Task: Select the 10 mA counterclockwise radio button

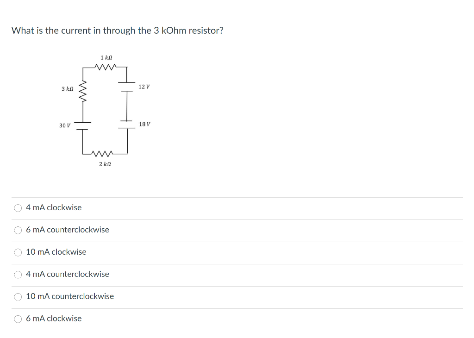Action: (18, 296)
